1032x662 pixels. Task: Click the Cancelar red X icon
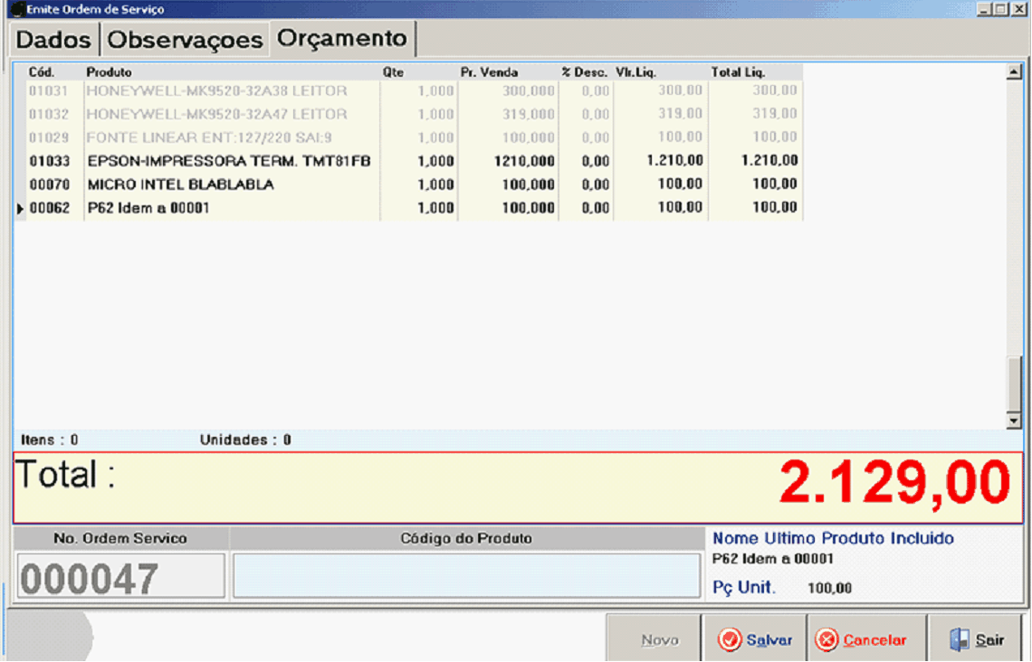pos(827,640)
